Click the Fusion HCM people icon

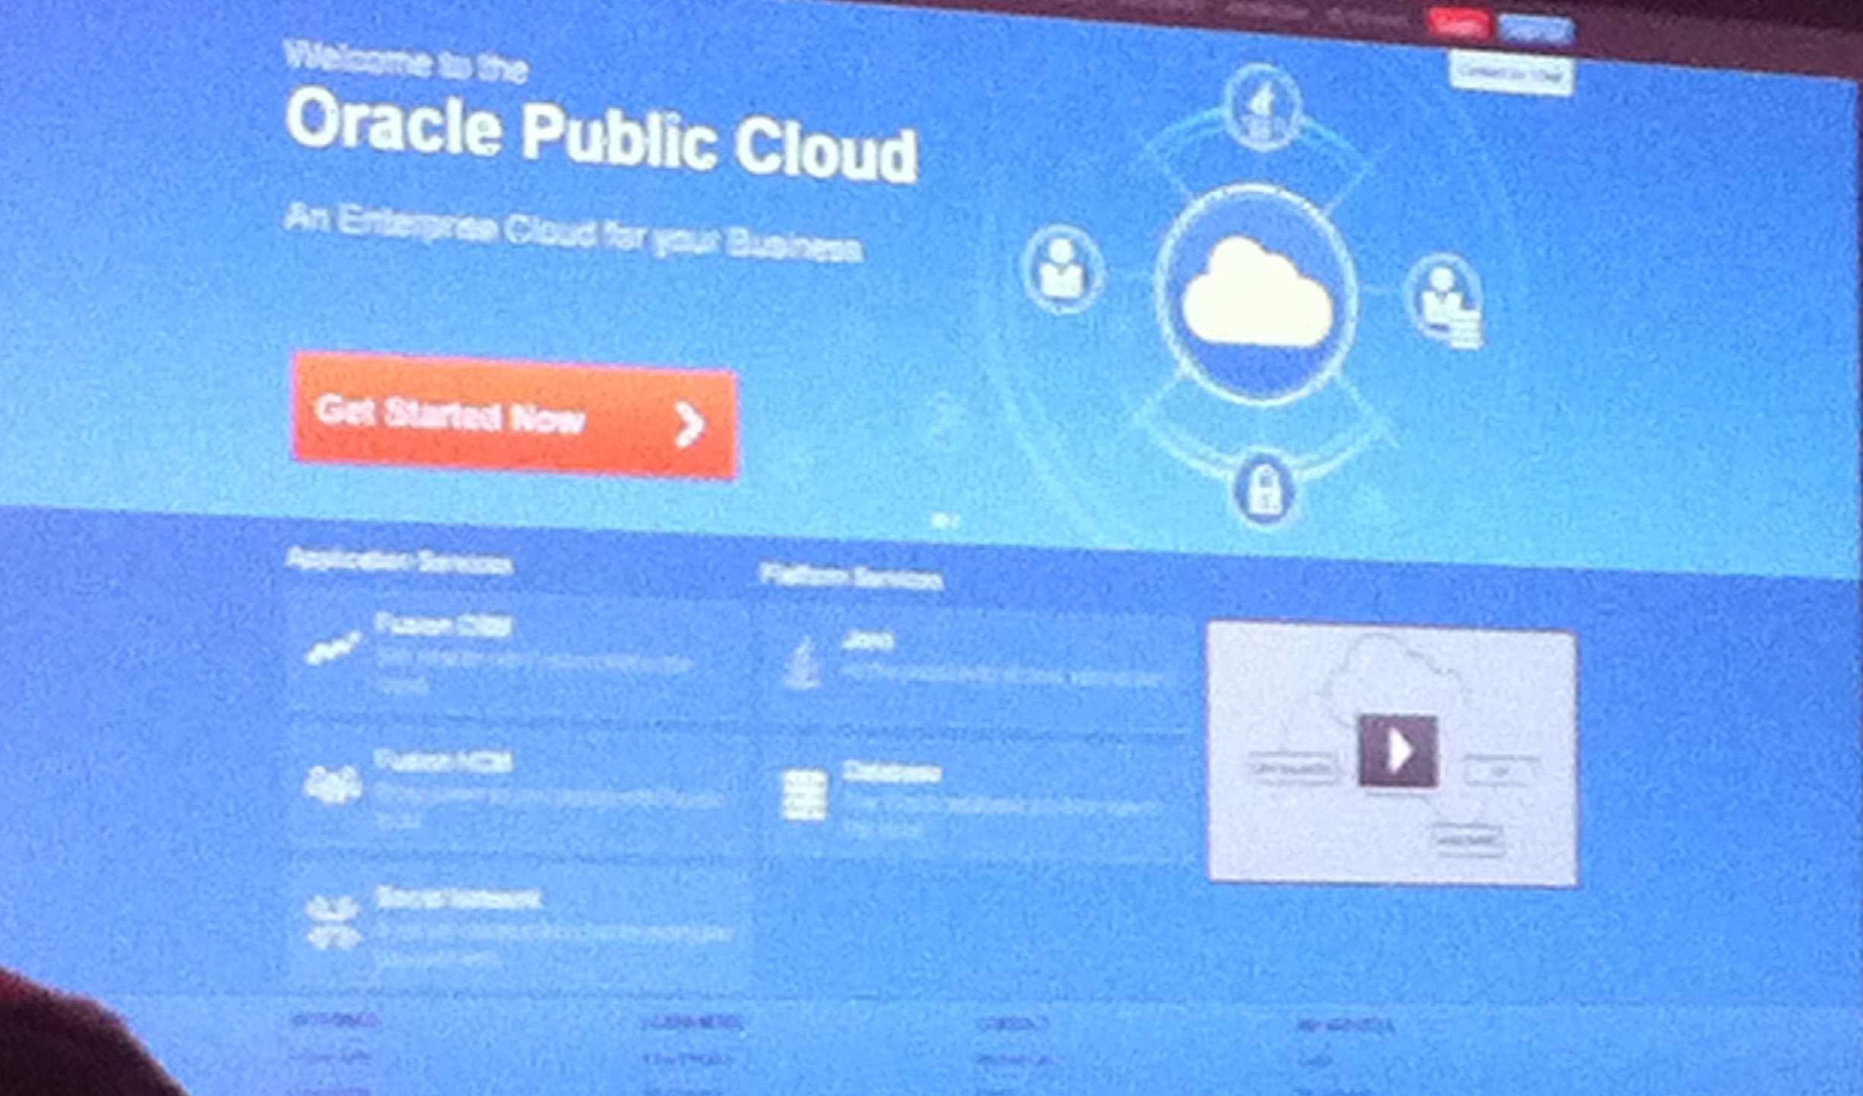point(332,785)
